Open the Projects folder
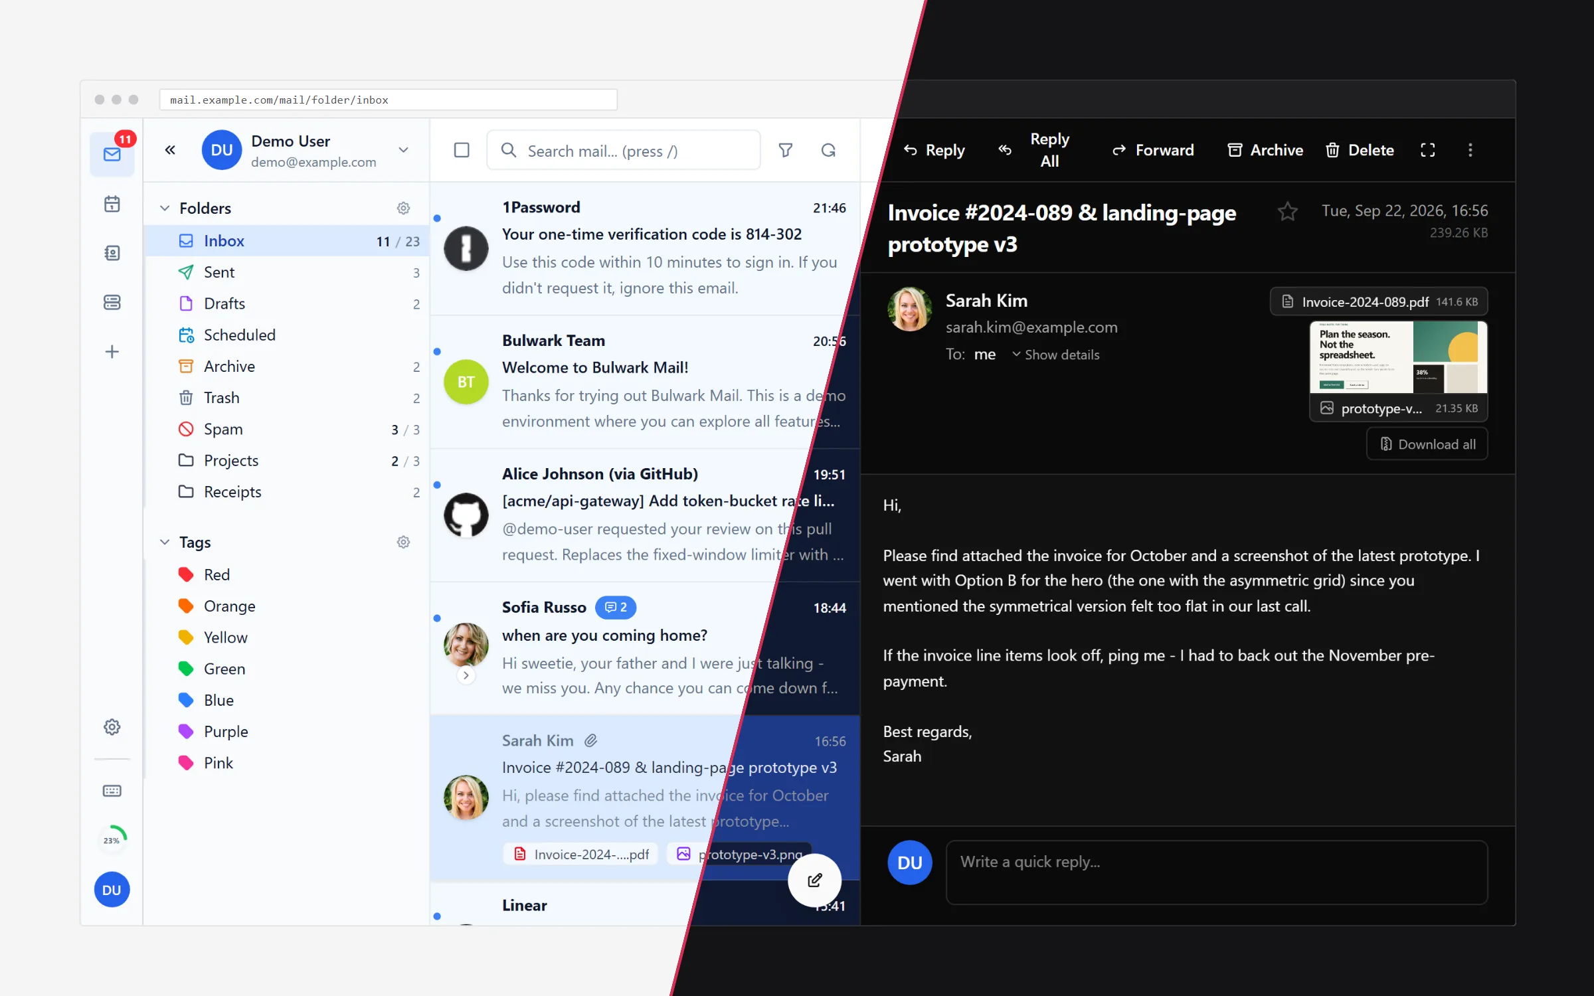 [x=286, y=461]
